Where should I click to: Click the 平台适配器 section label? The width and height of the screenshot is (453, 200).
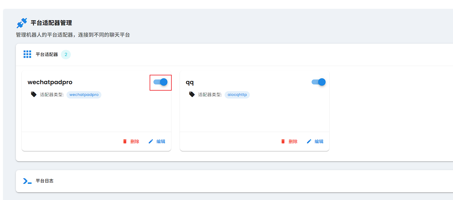[x=47, y=55]
